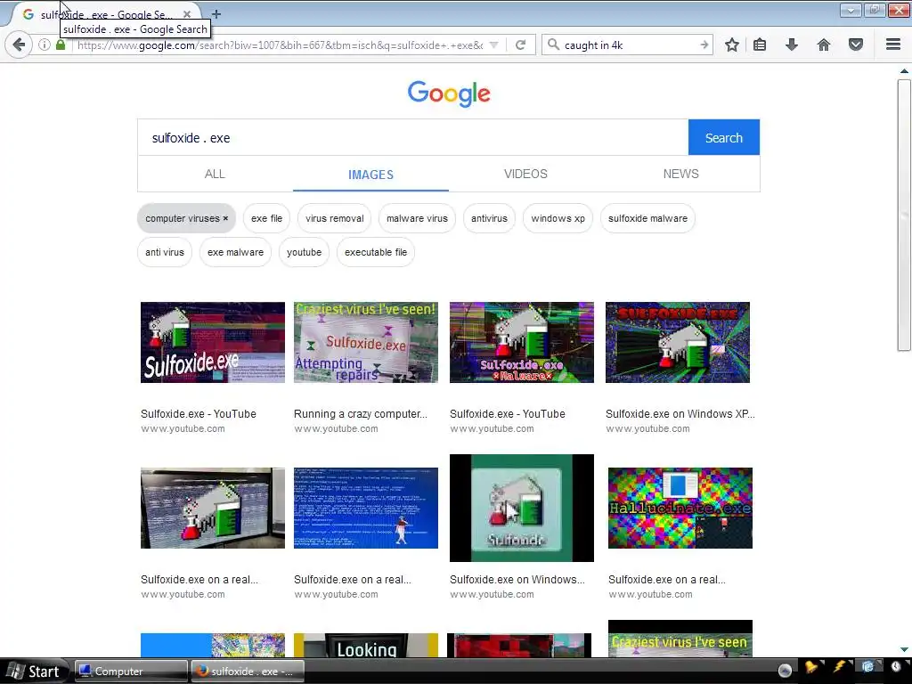This screenshot has height=684, width=912.
Task: Open Sulfoxide.exe Malware thumbnail
Action: [522, 342]
